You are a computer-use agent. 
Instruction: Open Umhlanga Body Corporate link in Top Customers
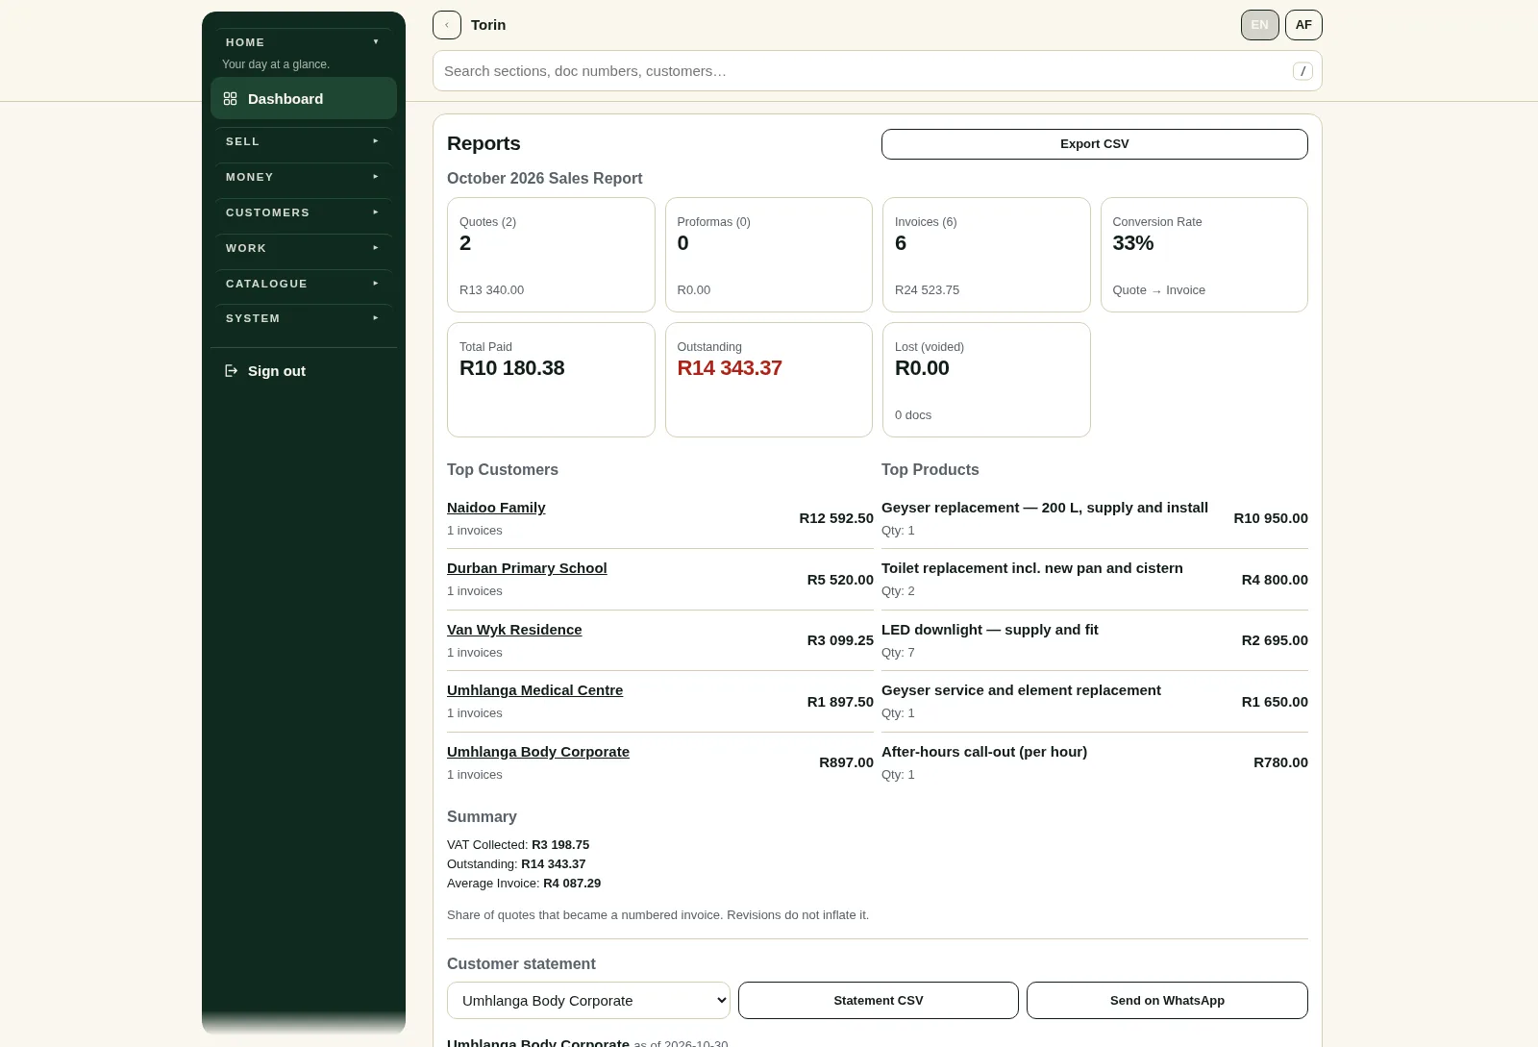pos(538,752)
